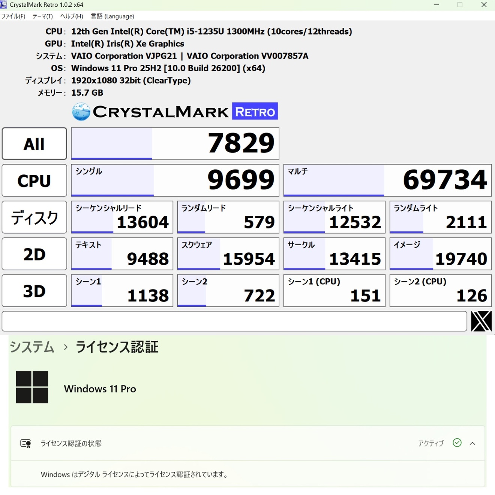Select the マルチ score 69734 box

(x=387, y=180)
